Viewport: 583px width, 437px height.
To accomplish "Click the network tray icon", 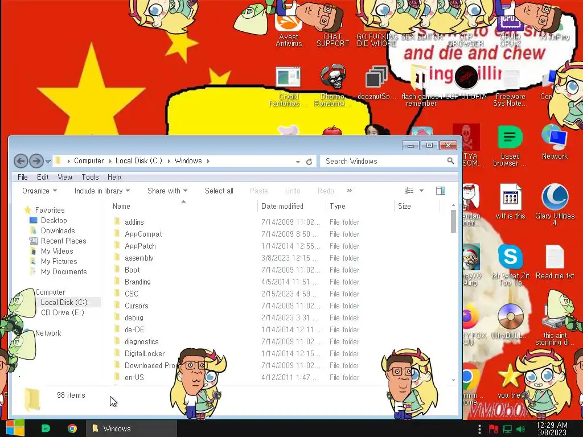I will pyautogui.click(x=507, y=429).
